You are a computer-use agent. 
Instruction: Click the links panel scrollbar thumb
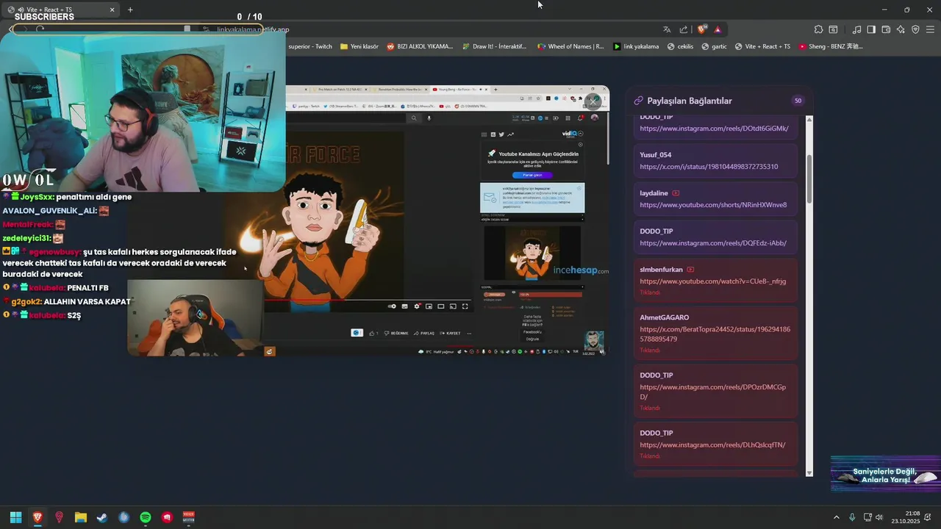coord(809,179)
